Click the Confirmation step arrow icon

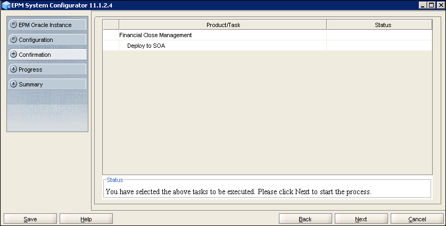[x=14, y=55]
